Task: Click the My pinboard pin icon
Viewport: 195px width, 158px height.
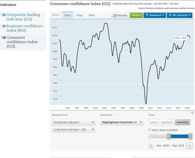Action: coord(170,15)
